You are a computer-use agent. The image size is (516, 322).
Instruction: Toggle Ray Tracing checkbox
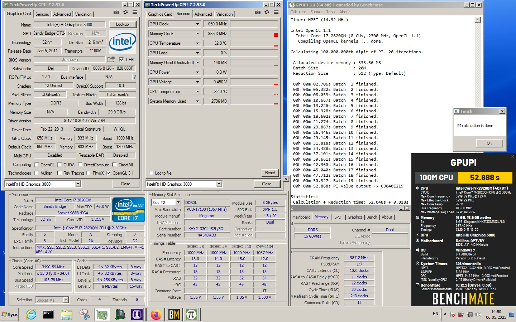pos(59,173)
